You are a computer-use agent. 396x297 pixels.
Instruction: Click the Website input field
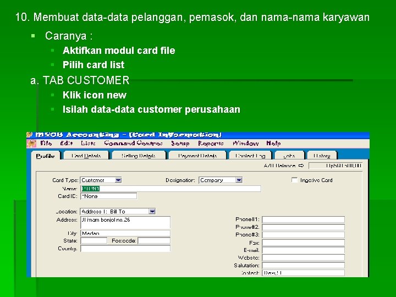tap(303, 257)
